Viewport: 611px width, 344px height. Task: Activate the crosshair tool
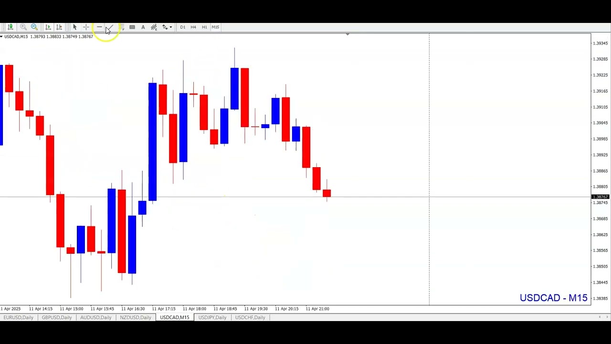click(x=86, y=27)
